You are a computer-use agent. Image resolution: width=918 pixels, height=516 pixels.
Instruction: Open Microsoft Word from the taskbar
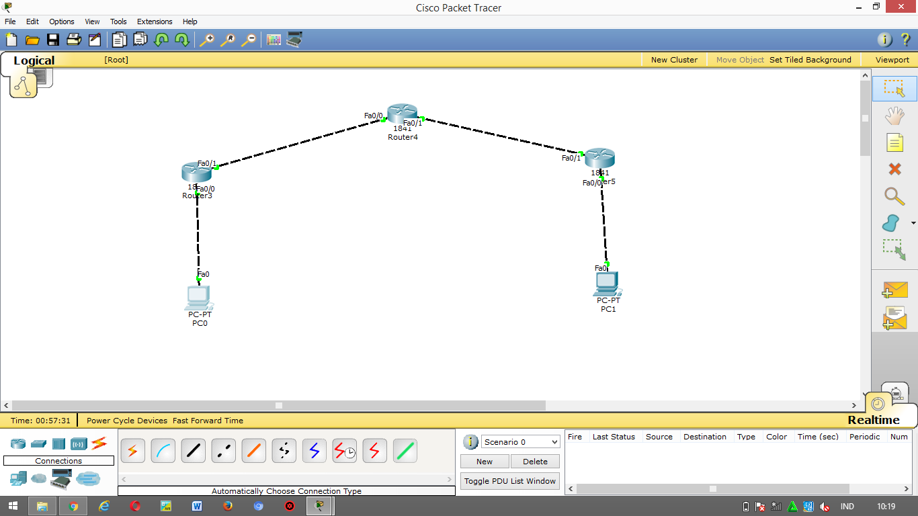[197, 506]
